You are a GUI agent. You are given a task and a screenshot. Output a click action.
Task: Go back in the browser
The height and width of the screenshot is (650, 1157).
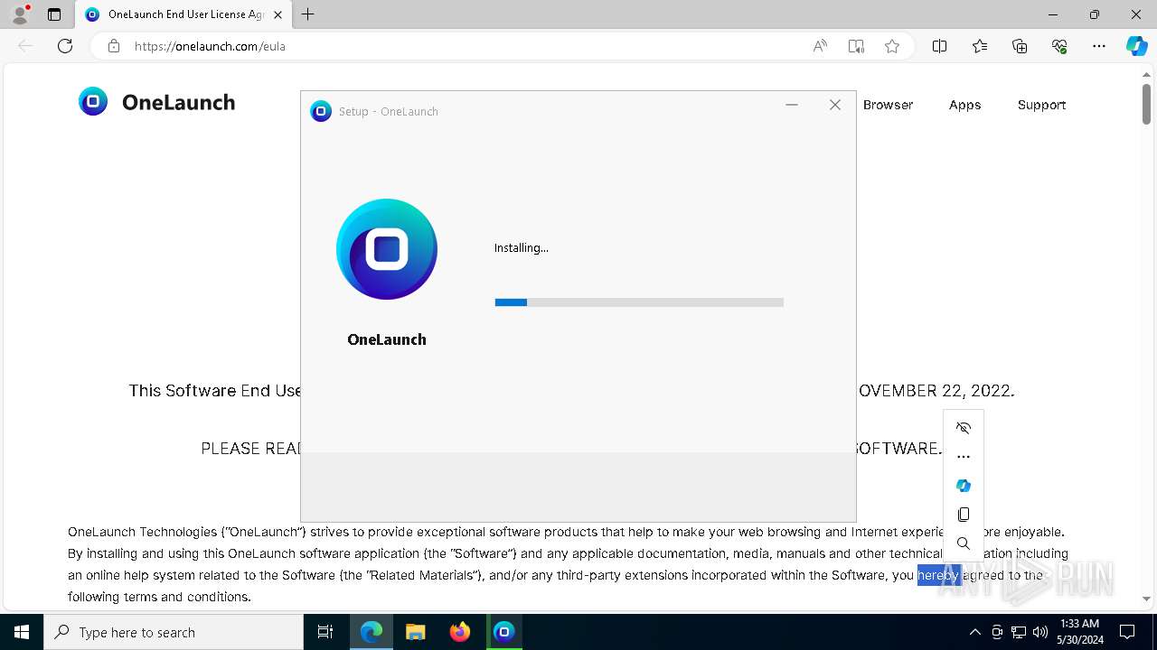point(25,46)
